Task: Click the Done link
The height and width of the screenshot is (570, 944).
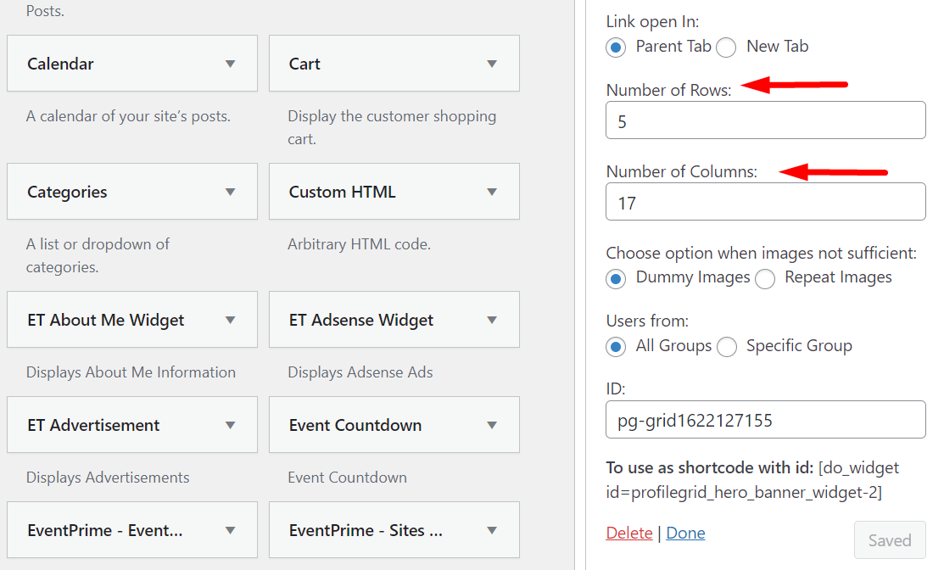Action: [x=685, y=532]
